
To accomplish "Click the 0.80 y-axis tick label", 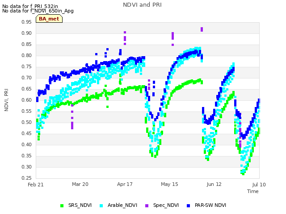I will [x=27, y=55].
